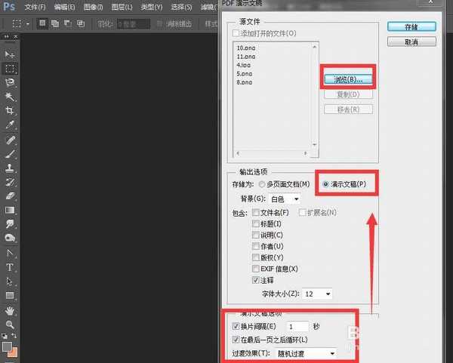
Task: Select the Eyedropper tool
Action: coord(10,125)
